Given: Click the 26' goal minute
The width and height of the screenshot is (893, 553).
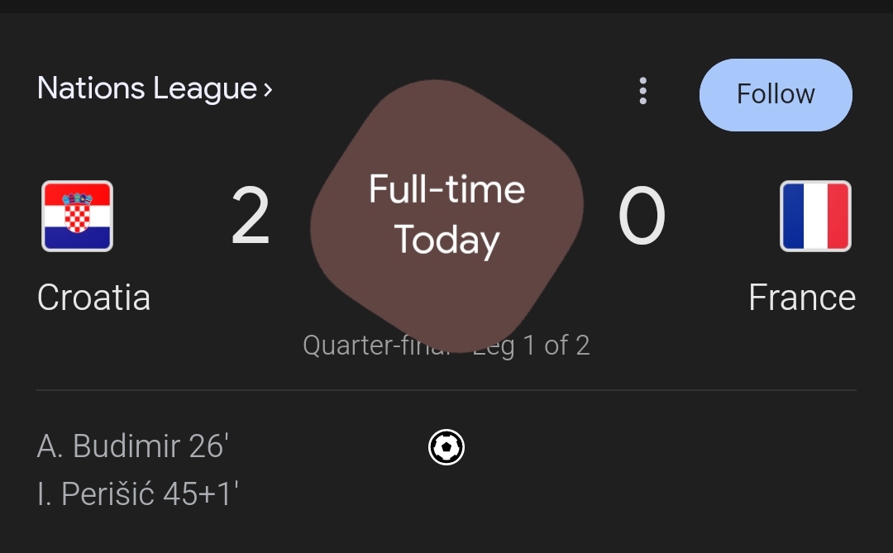Looking at the screenshot, I should tap(208, 446).
